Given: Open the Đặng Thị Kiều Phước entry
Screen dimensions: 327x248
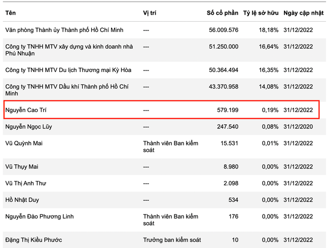Looking at the screenshot, I should (x=34, y=239).
